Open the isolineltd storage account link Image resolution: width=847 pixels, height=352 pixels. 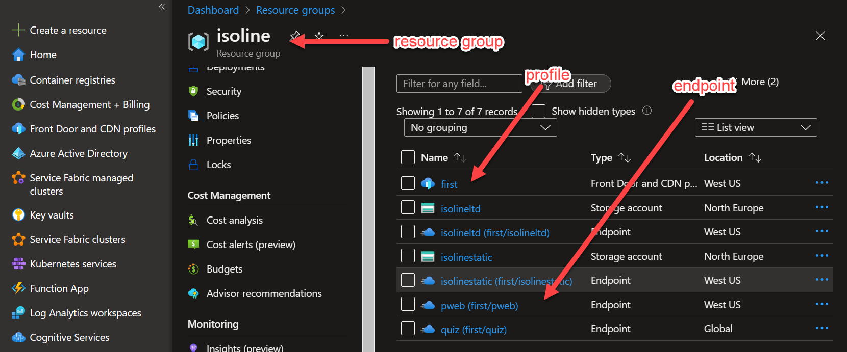coord(461,209)
